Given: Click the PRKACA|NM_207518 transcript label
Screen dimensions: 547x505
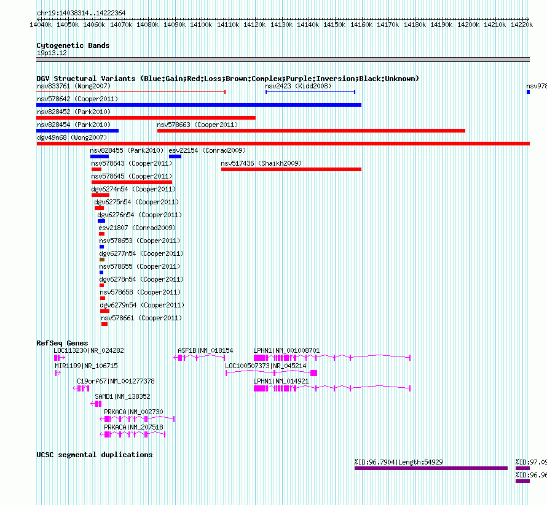Looking at the screenshot, I should 133,427.
